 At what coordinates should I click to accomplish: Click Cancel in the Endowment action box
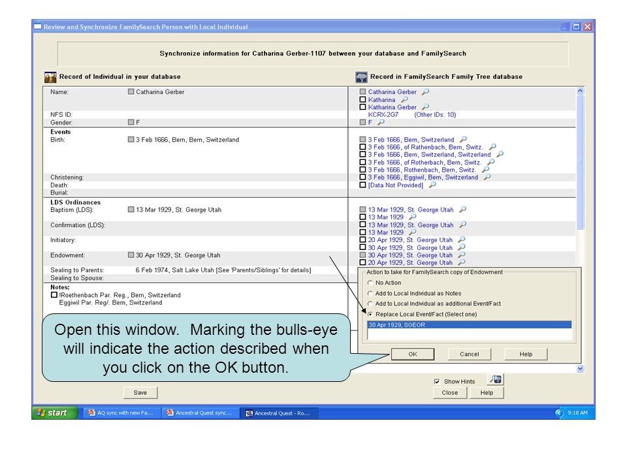[x=470, y=354]
